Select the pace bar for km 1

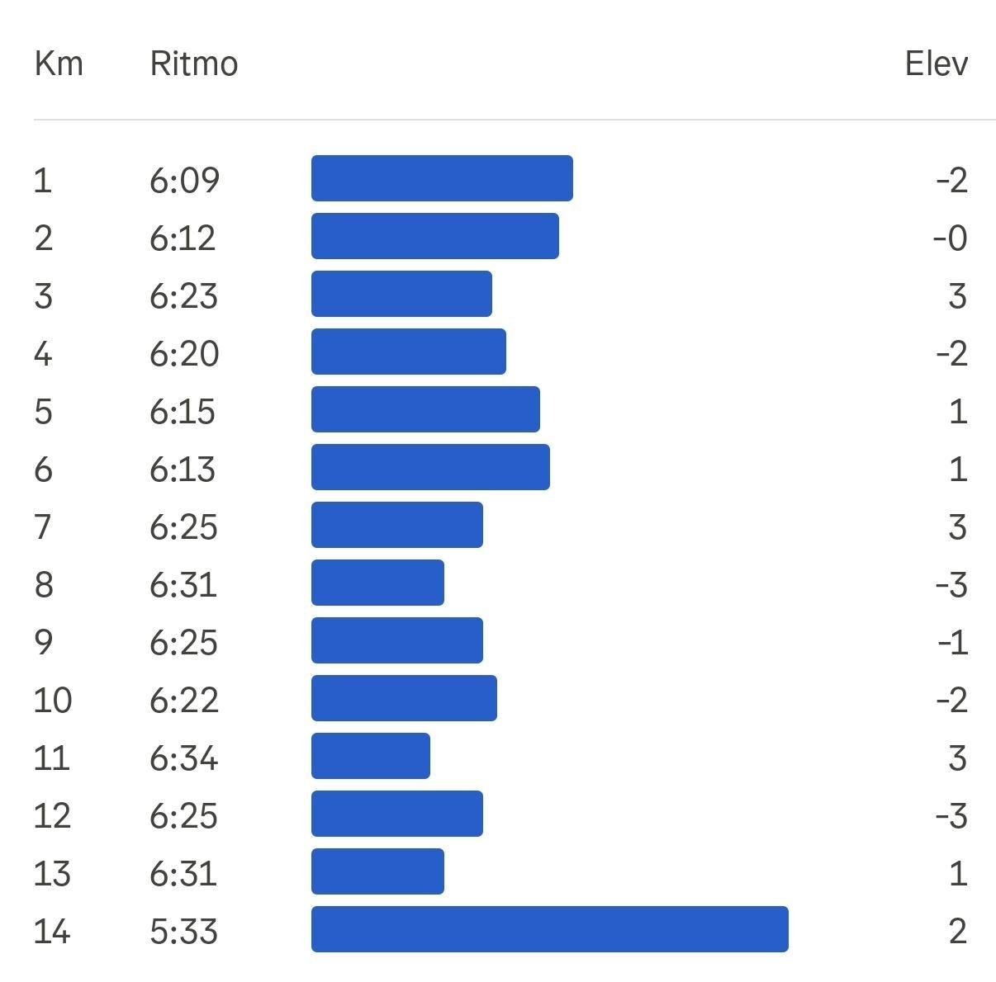(442, 178)
